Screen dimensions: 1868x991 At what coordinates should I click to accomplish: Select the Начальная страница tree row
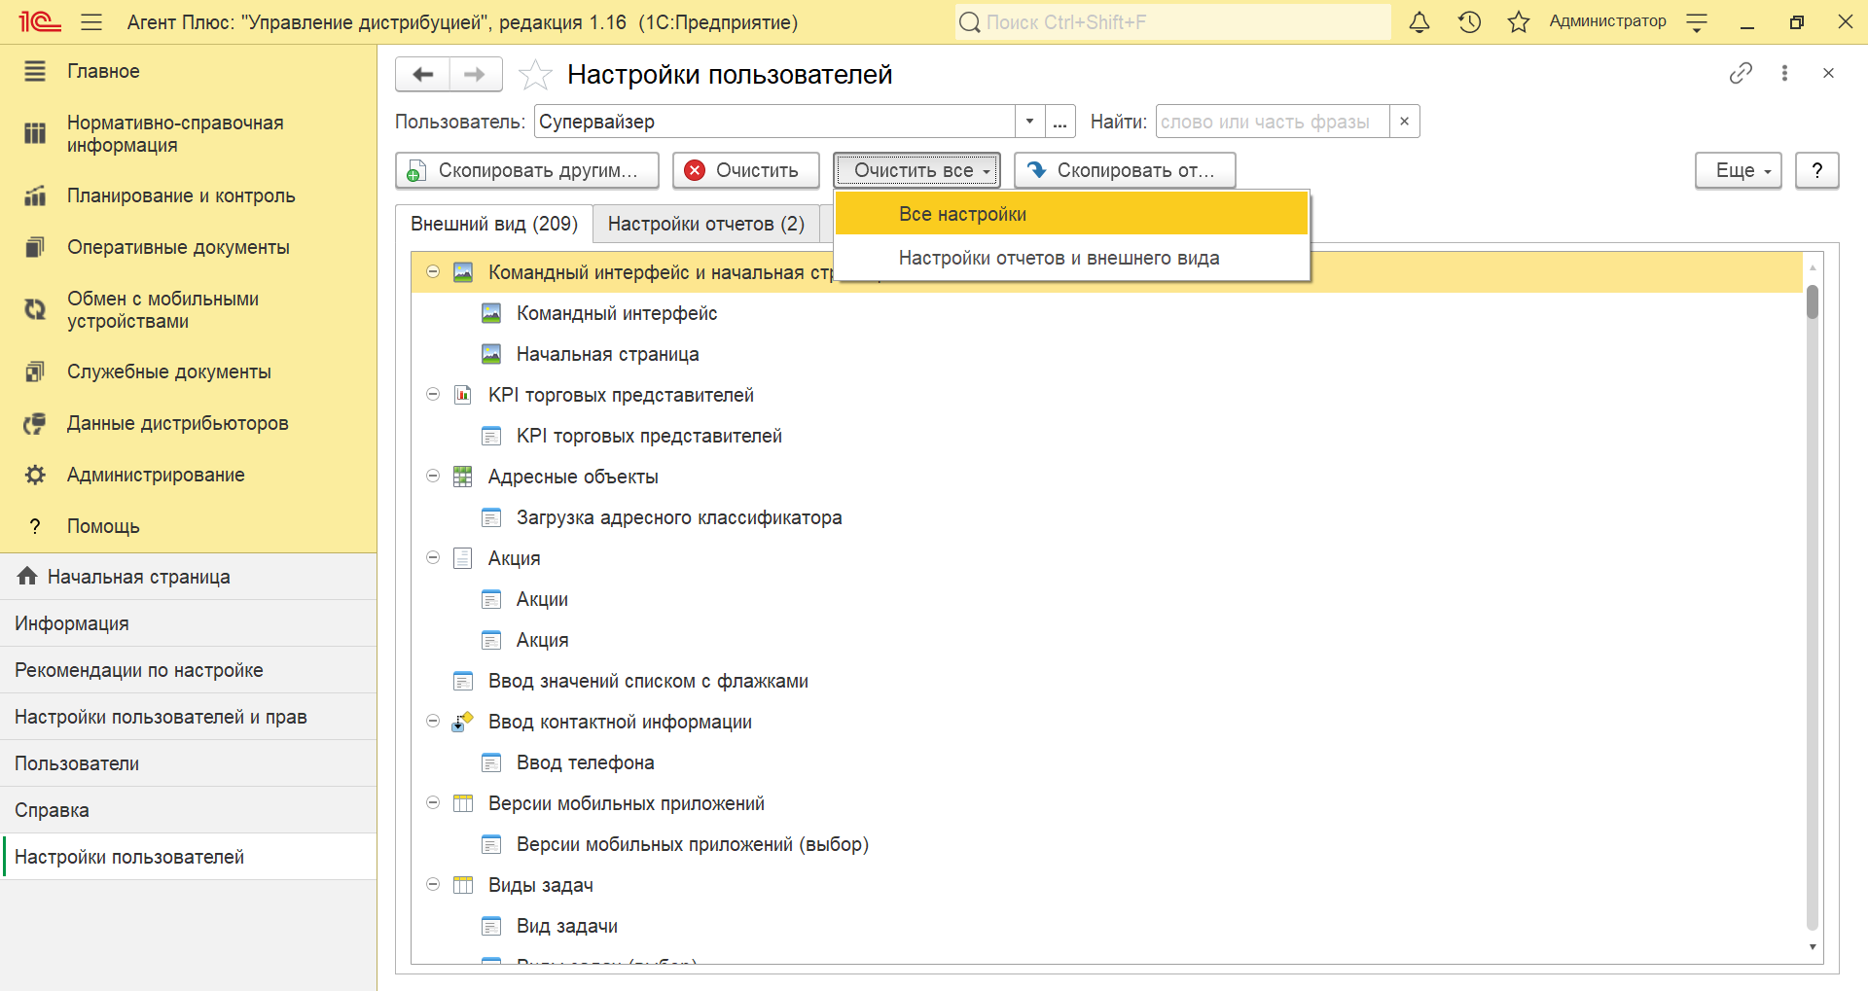1107,354
